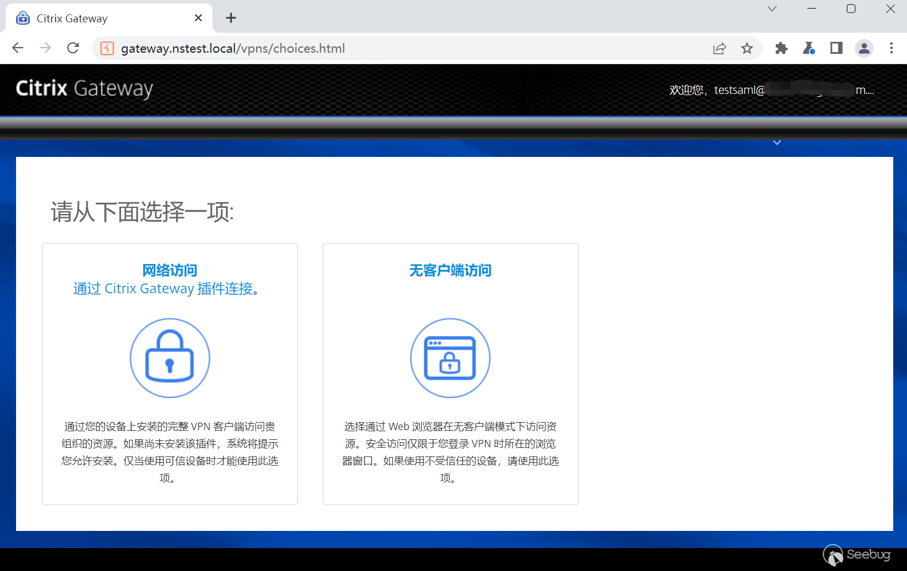Click 通过 Citrix Gateway 插件连接 link text
The image size is (907, 571).
(x=166, y=289)
